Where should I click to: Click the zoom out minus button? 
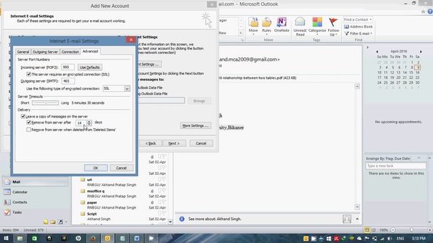coord(393,230)
